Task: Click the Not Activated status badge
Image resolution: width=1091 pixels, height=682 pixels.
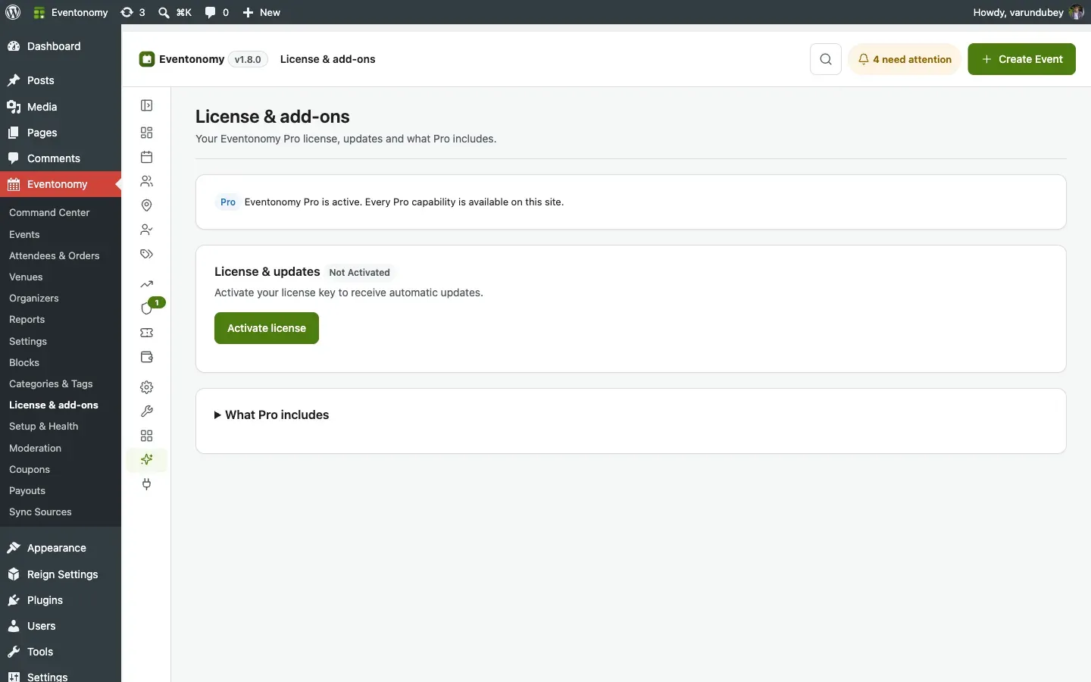Action: tap(360, 273)
